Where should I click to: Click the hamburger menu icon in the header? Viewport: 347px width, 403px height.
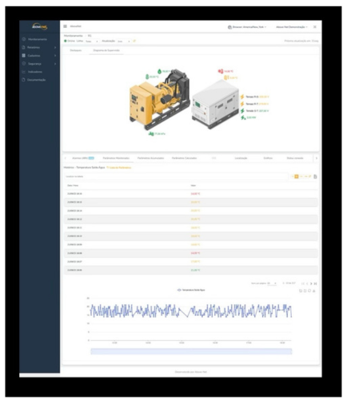click(x=65, y=26)
